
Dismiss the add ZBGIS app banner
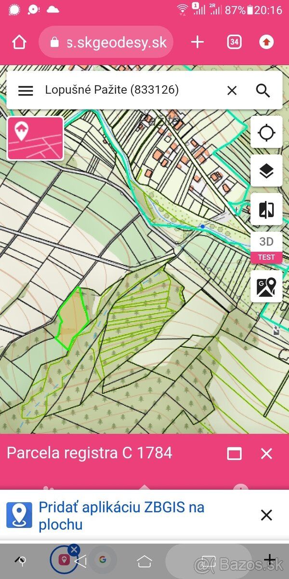(266, 515)
